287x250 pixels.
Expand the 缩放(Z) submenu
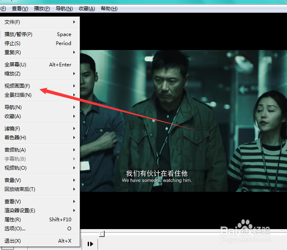[41, 74]
